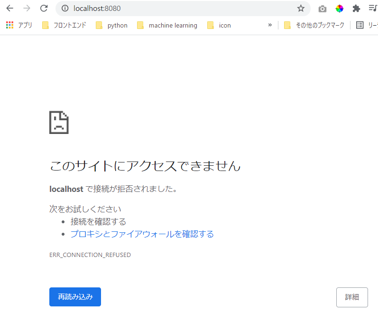Reload the page with refresh icon

point(44,8)
